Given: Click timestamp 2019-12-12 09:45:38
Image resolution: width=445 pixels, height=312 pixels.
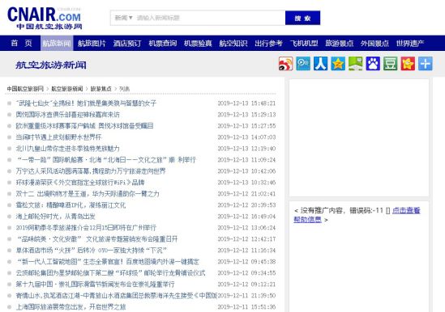Looking at the screenshot, I should pos(246,262).
